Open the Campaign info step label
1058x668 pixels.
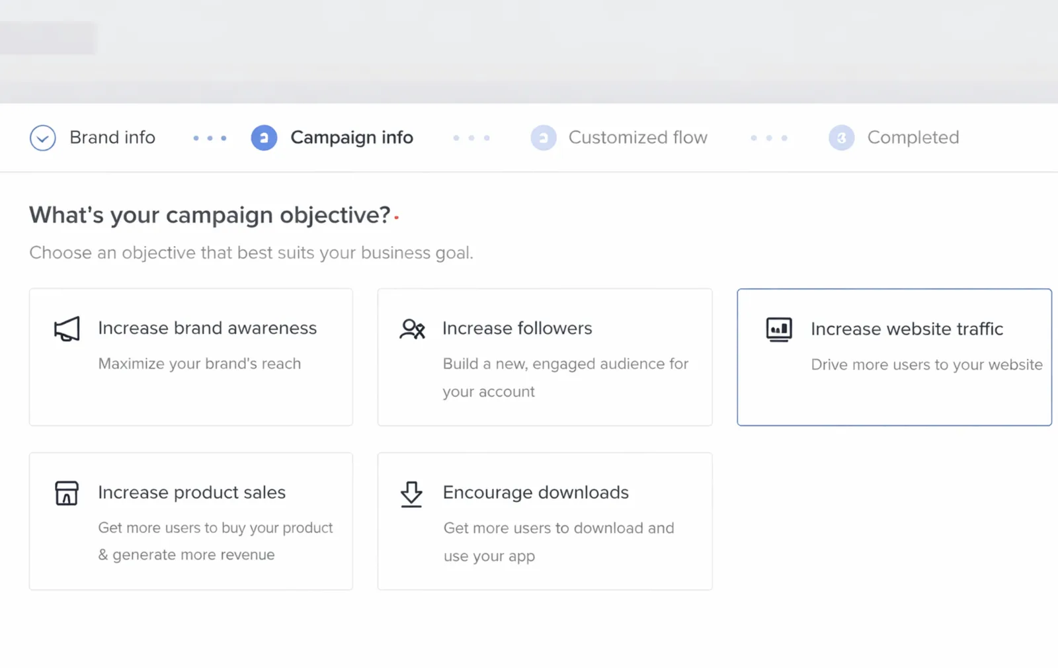pyautogui.click(x=352, y=138)
